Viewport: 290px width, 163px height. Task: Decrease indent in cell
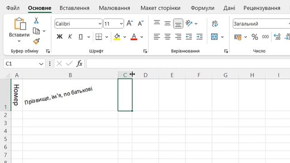(189, 37)
